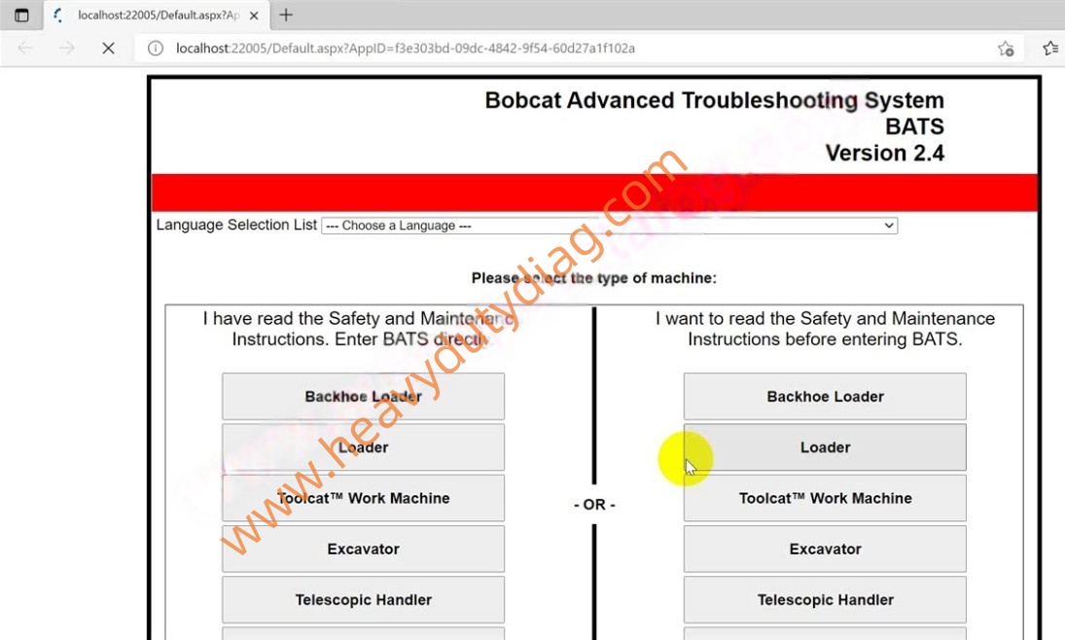View site information icon in address bar

[156, 48]
